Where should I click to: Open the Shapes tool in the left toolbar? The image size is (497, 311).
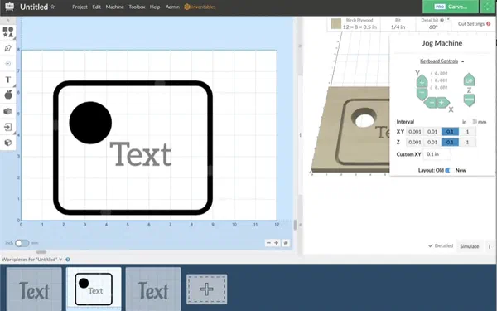click(x=8, y=32)
